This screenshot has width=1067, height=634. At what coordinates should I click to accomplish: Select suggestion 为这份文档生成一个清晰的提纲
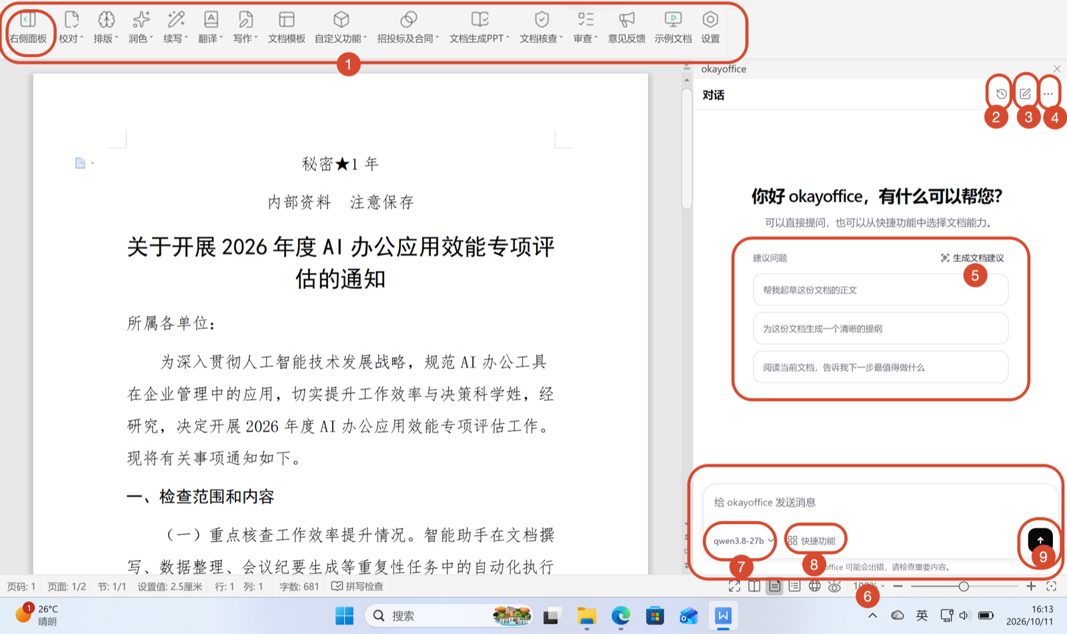click(880, 328)
